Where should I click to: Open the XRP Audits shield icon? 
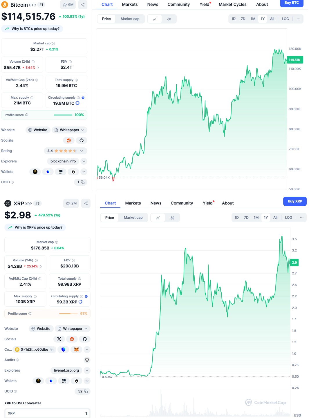pyautogui.click(x=87, y=360)
